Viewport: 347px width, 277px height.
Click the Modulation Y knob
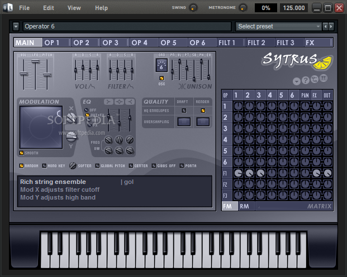pos(72,137)
